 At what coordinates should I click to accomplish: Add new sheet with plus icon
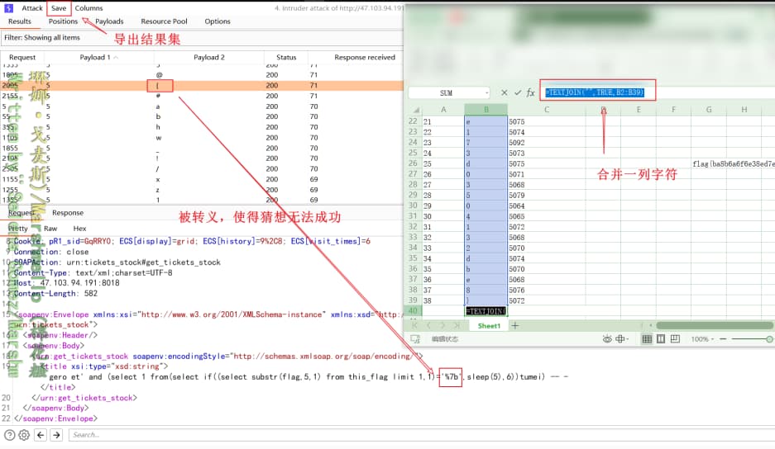click(x=515, y=326)
